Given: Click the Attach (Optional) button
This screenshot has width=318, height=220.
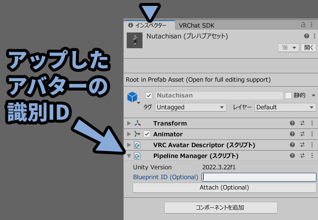Looking at the screenshot, I should [224, 188].
